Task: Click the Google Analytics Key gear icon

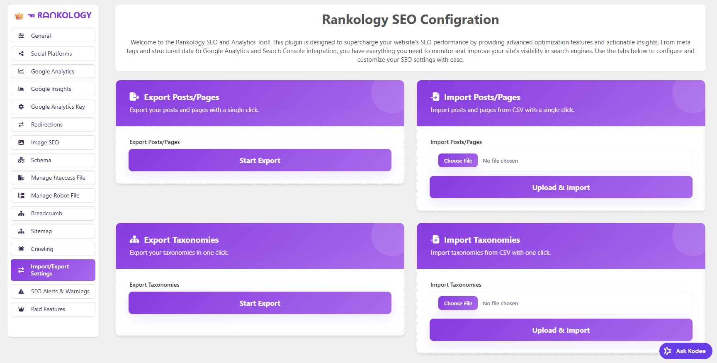Action: click(21, 107)
